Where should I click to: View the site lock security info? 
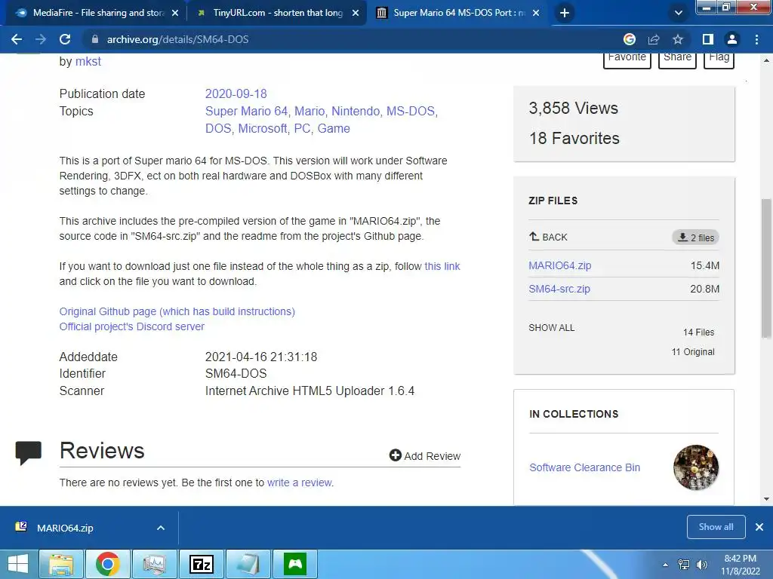[x=95, y=39]
